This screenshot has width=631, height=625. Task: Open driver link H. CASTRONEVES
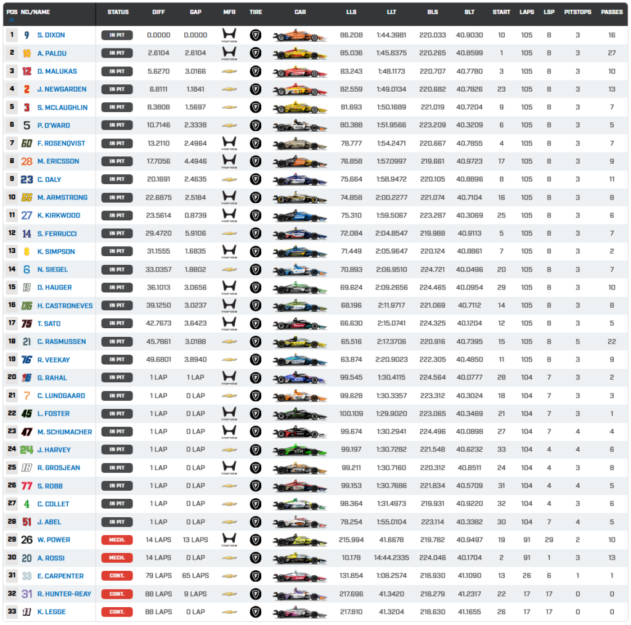[65, 305]
